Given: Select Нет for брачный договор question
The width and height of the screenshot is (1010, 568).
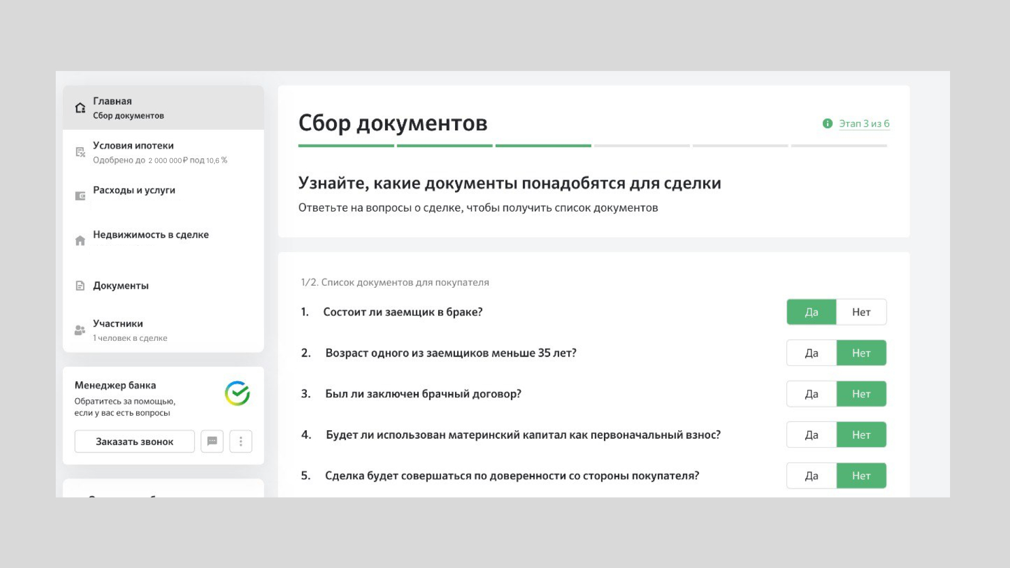Looking at the screenshot, I should click(861, 394).
